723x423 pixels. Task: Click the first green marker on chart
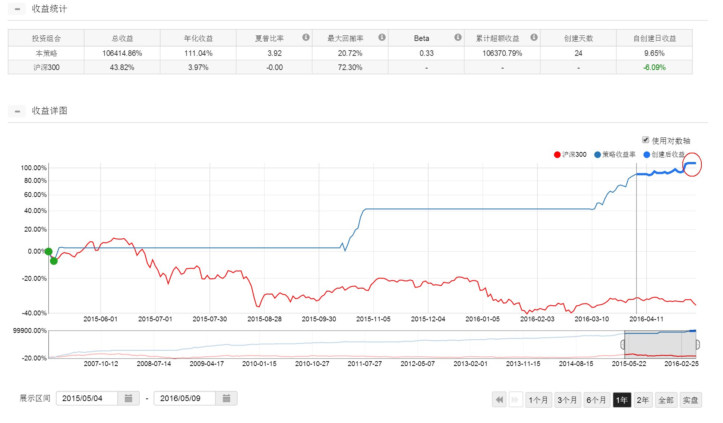pyautogui.click(x=48, y=252)
